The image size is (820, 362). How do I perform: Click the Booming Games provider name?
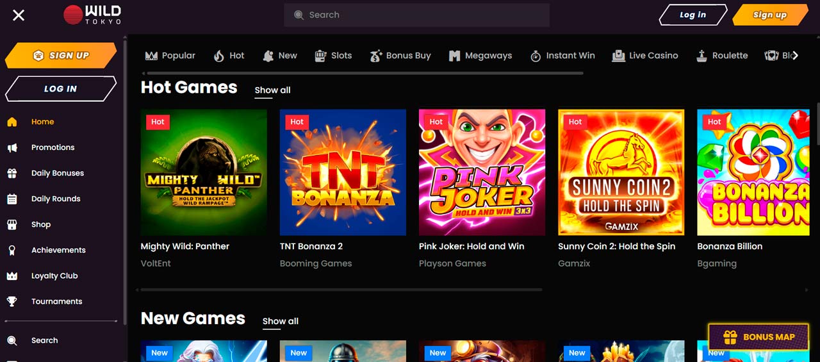(x=316, y=263)
